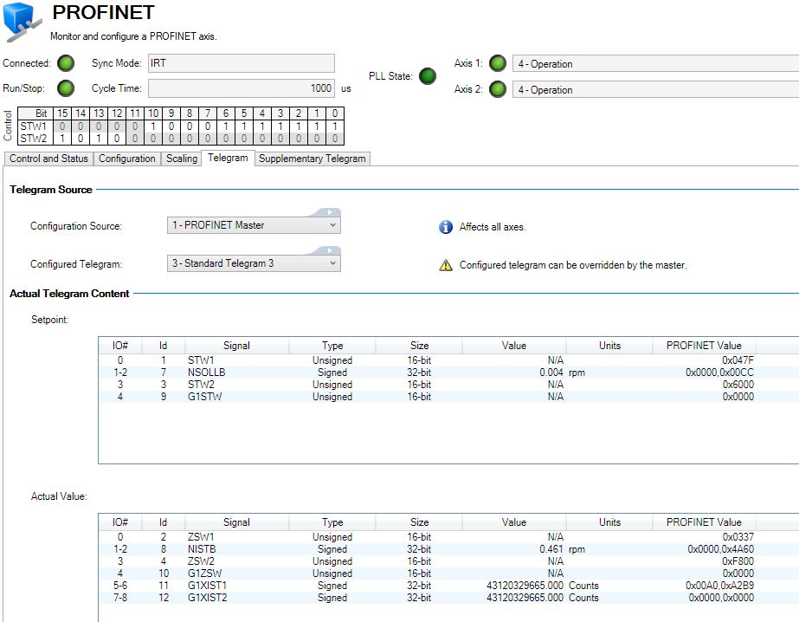Select the G1XIST2 row in Actual Value table

pos(448,598)
